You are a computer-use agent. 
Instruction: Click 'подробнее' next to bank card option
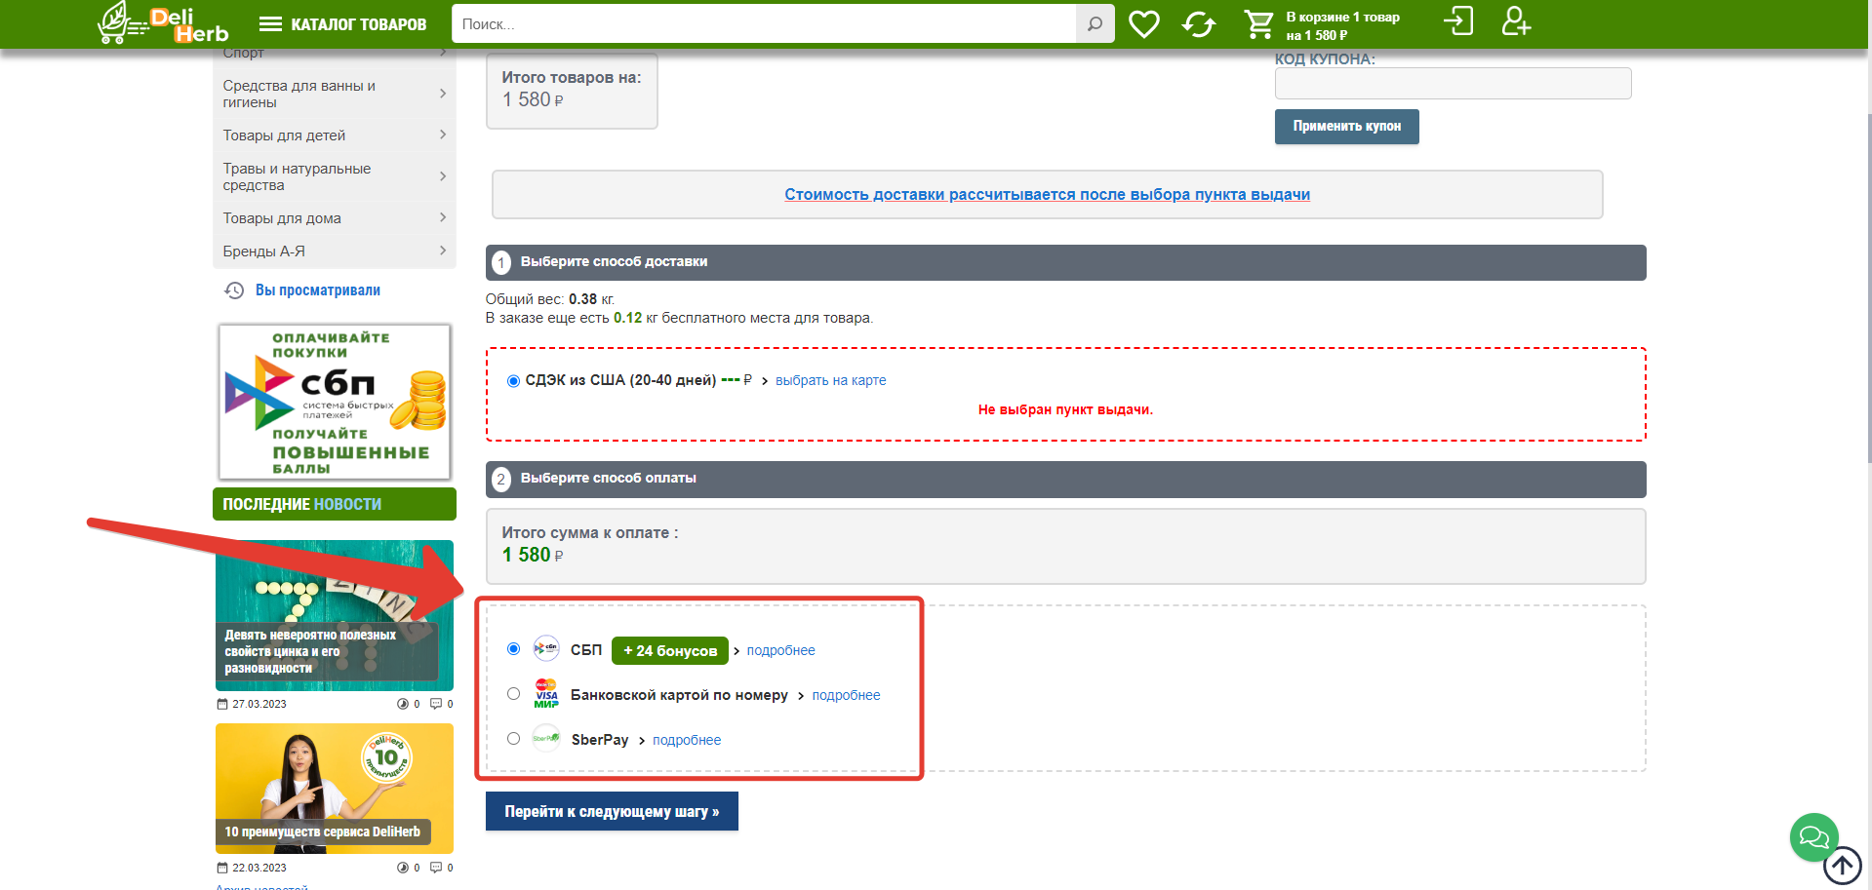(x=846, y=696)
